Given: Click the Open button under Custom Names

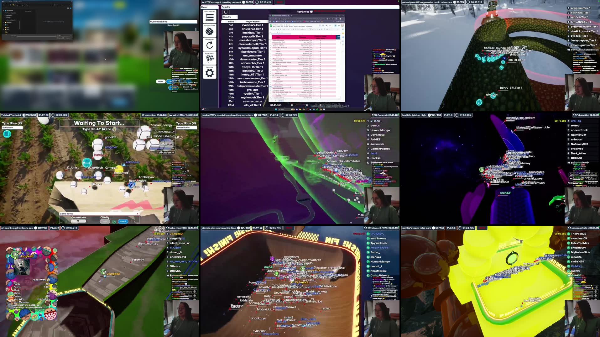Looking at the screenshot, I should click(161, 82).
